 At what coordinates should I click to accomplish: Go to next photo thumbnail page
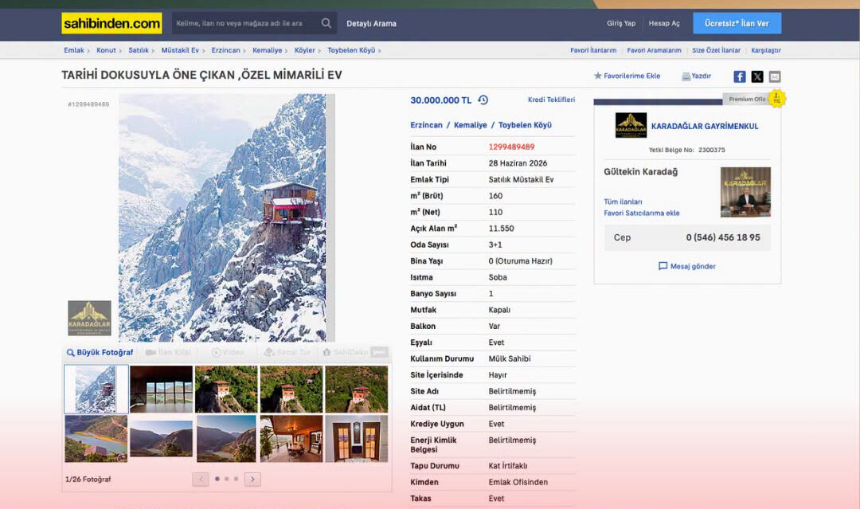pos(252,479)
